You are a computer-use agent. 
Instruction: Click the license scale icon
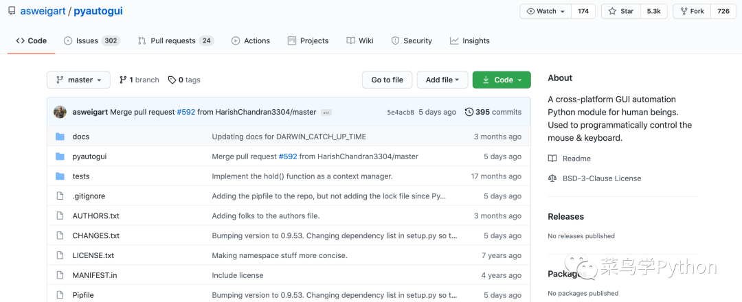(x=552, y=178)
